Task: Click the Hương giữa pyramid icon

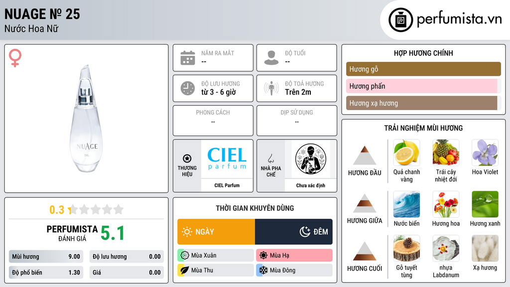Action: 365,203
